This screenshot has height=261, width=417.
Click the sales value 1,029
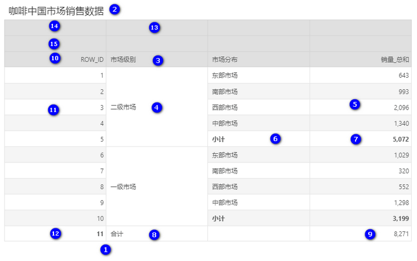401,155
